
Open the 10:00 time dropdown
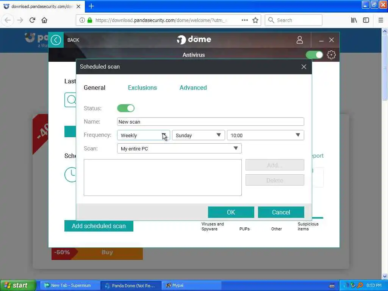click(266, 135)
